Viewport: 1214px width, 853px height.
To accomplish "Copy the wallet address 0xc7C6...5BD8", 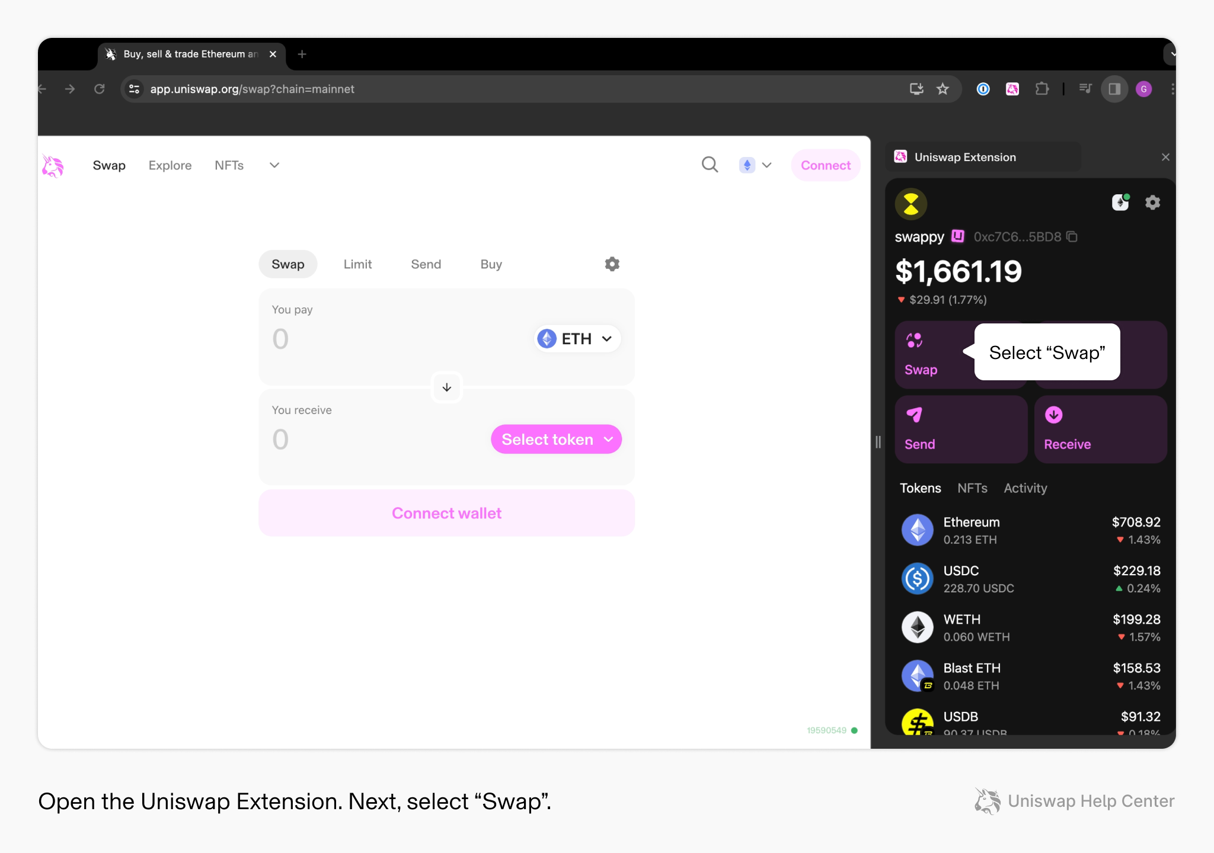I will [1072, 236].
